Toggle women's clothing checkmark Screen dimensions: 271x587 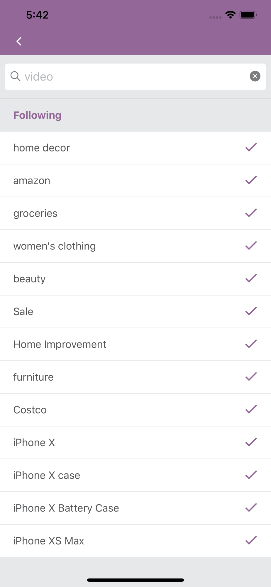click(251, 246)
